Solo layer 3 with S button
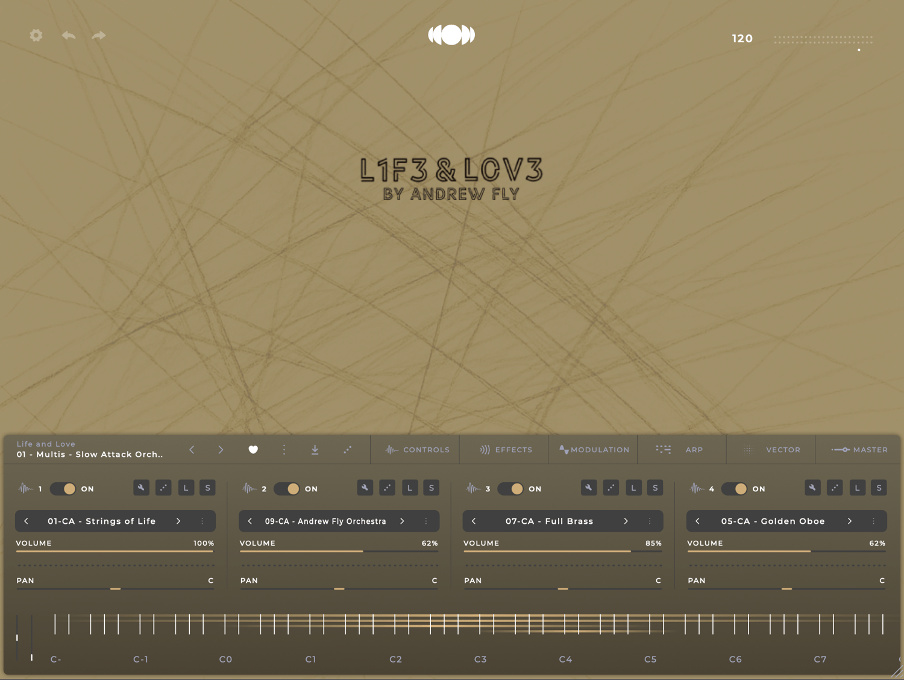The image size is (904, 680). tap(655, 488)
